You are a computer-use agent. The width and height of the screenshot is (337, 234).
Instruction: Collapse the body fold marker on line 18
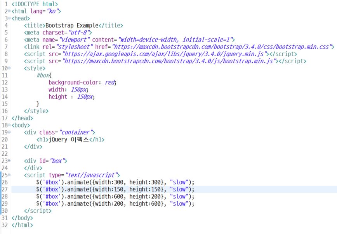pyautogui.click(x=9, y=125)
